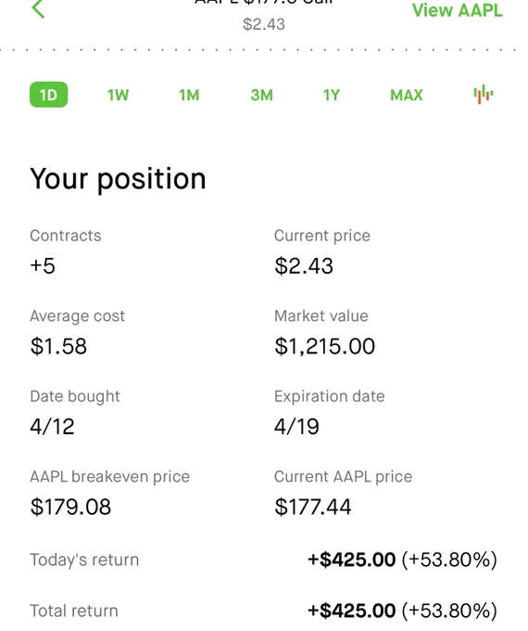This screenshot has height=631, width=528.
Task: Open the View AAPL link
Action: 458,10
